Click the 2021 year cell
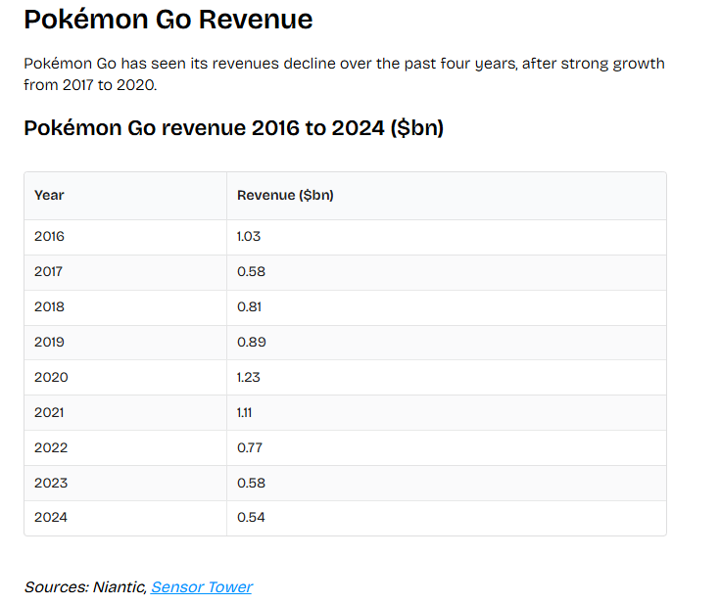Viewport: 721px width, 605px height. coord(50,412)
